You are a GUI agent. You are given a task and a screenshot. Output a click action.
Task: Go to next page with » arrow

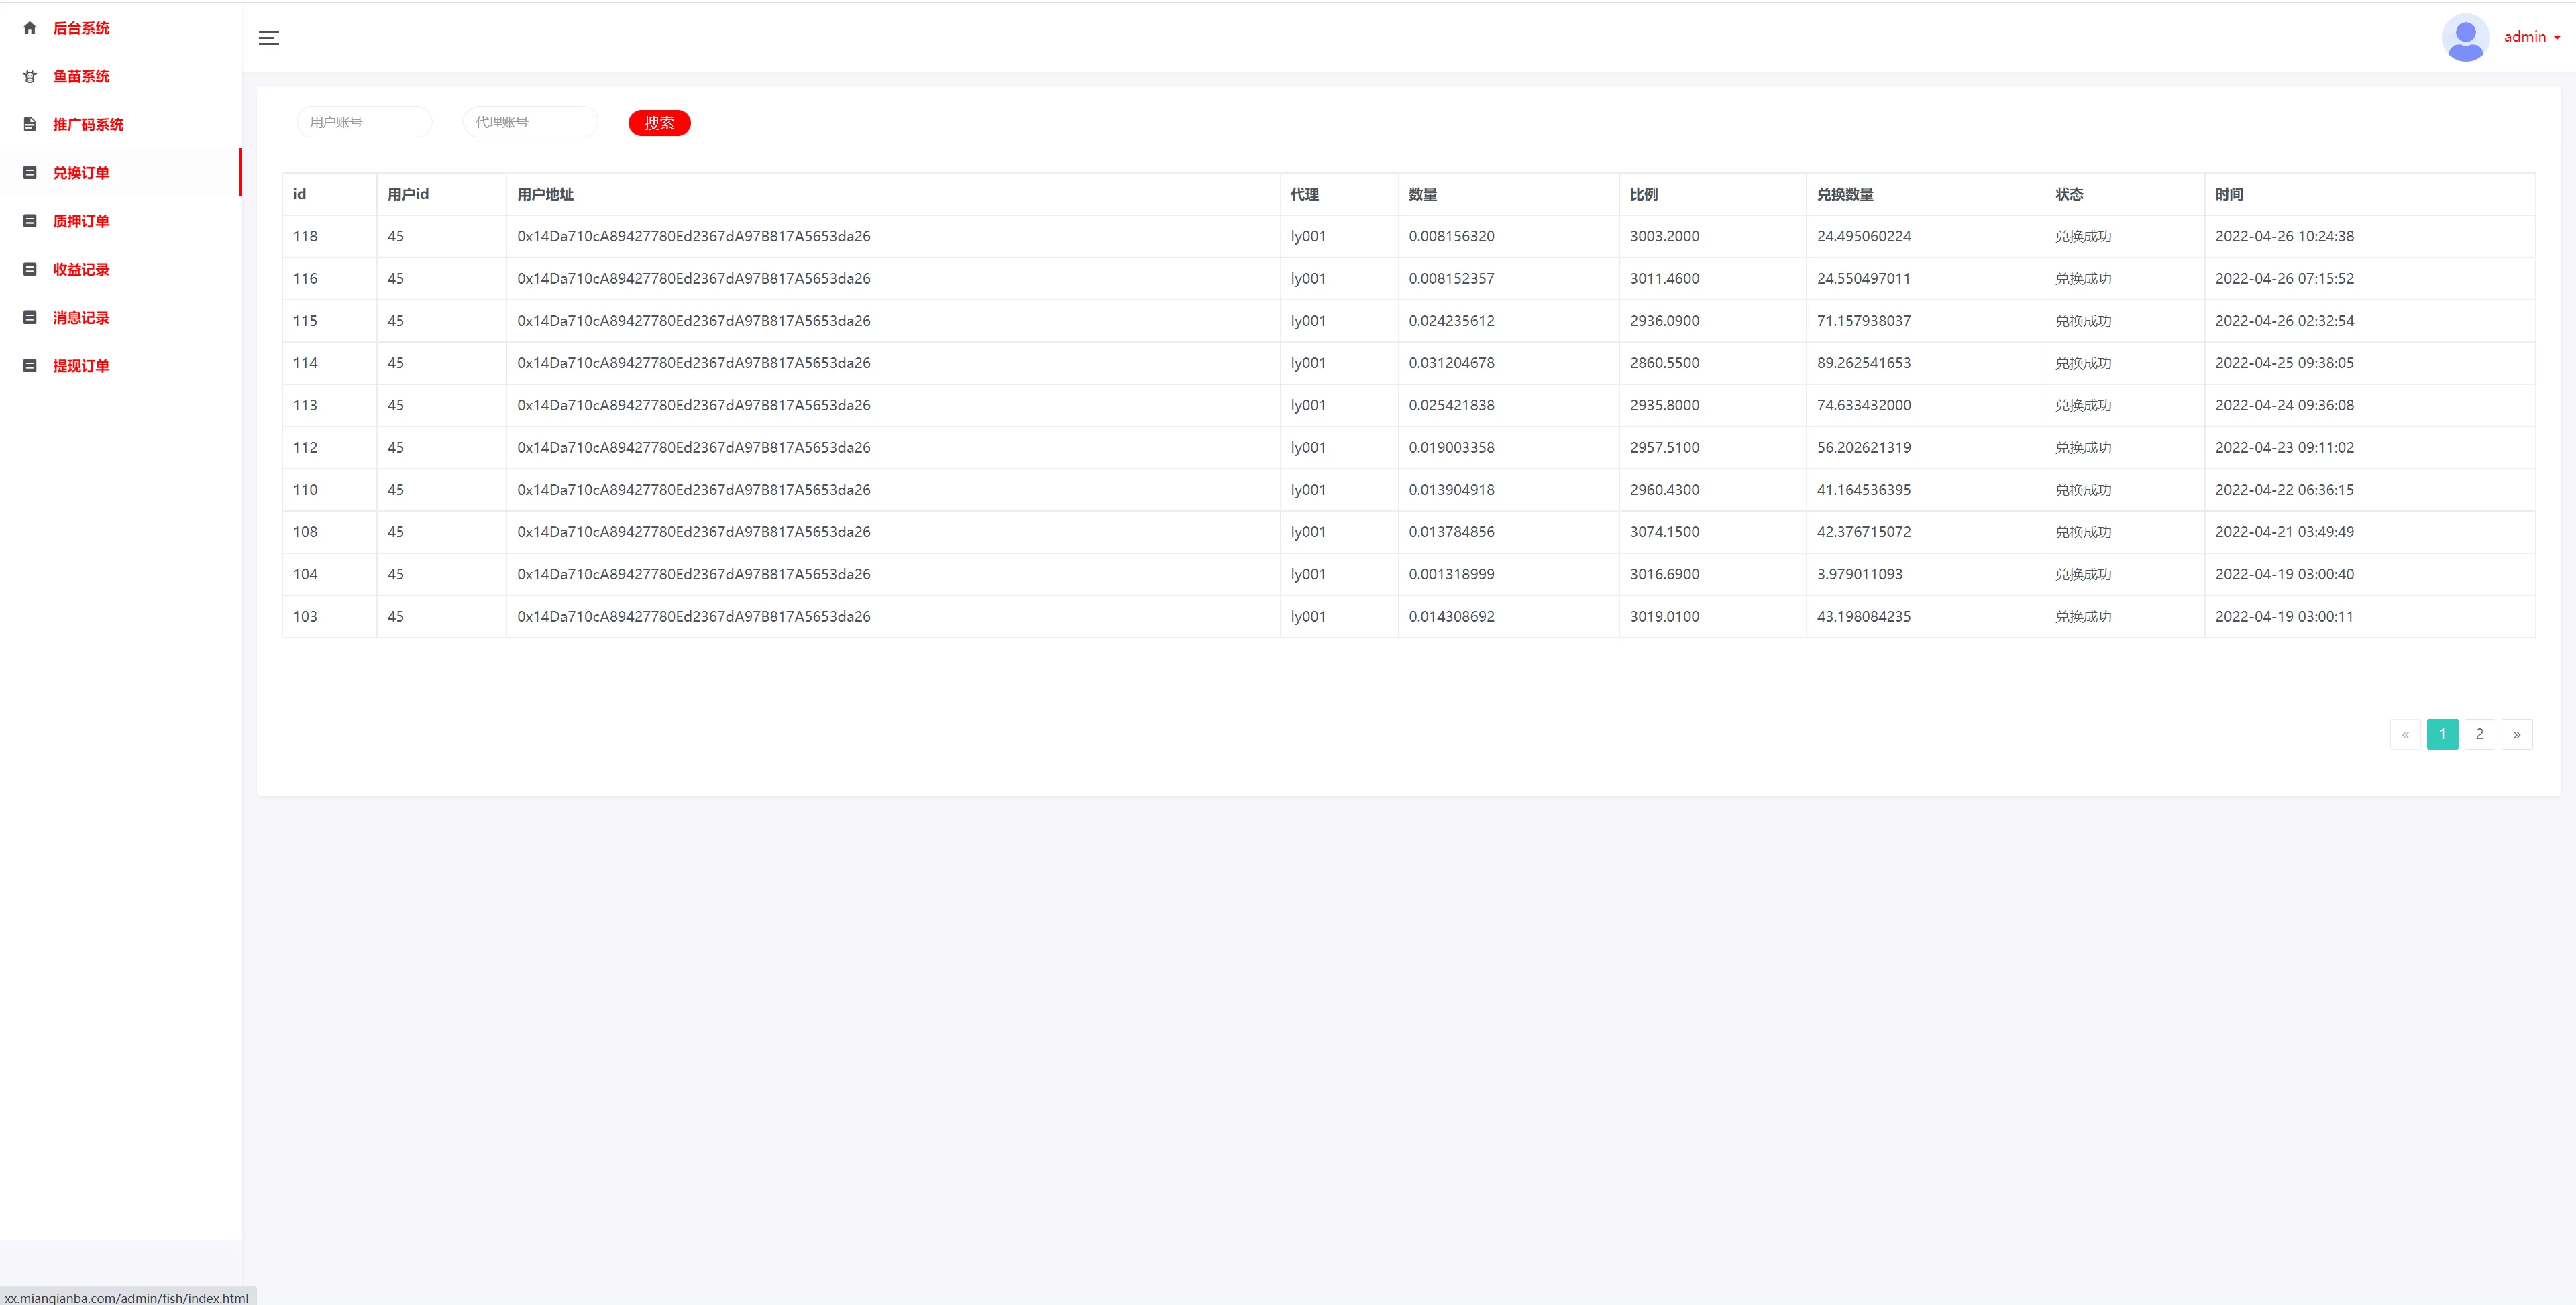[2516, 734]
